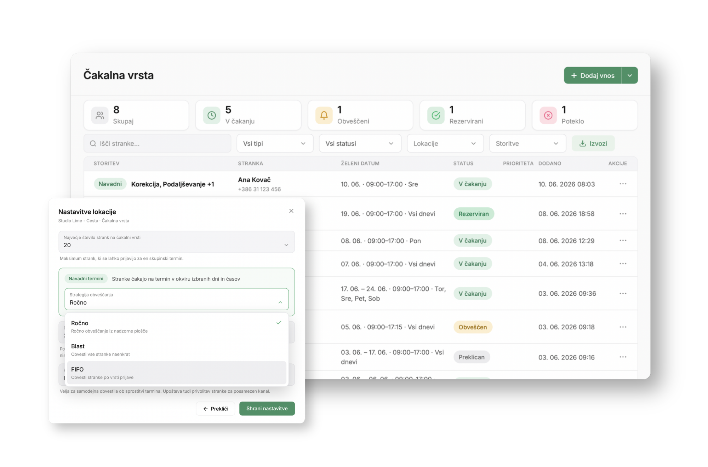Open actions menu for 08. 06. 2026 12:29 row

pos(623,241)
